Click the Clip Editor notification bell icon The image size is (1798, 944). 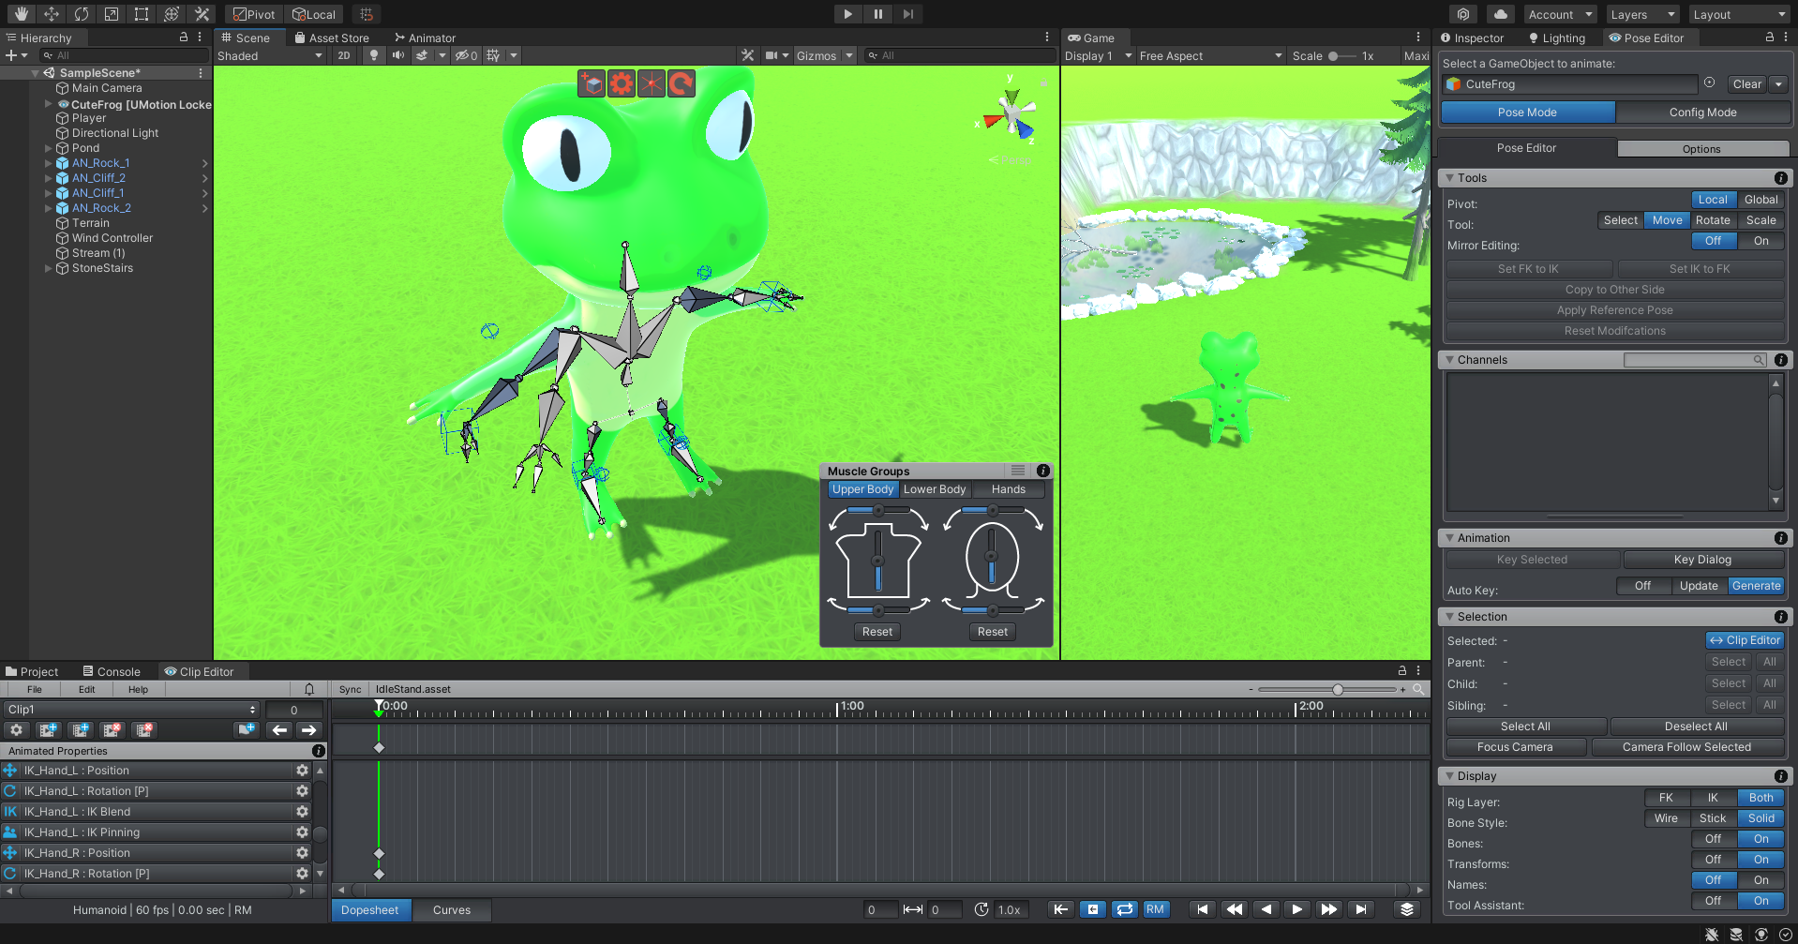309,689
